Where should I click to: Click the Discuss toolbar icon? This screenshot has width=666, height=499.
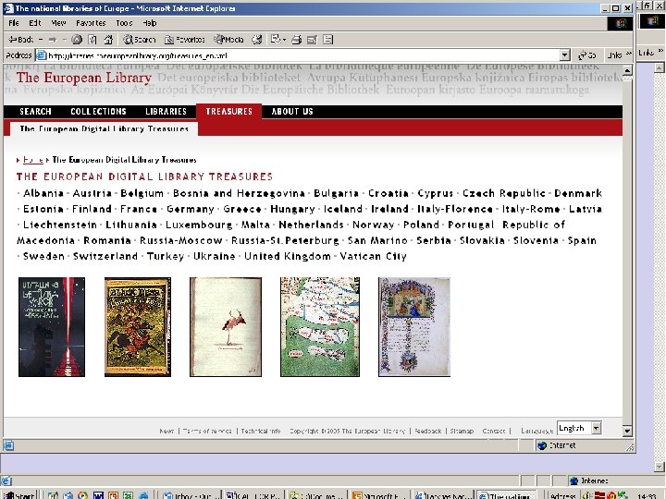coord(327,40)
